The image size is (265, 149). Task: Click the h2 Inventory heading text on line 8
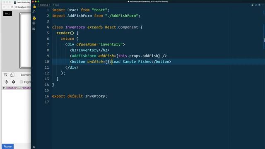(88, 50)
